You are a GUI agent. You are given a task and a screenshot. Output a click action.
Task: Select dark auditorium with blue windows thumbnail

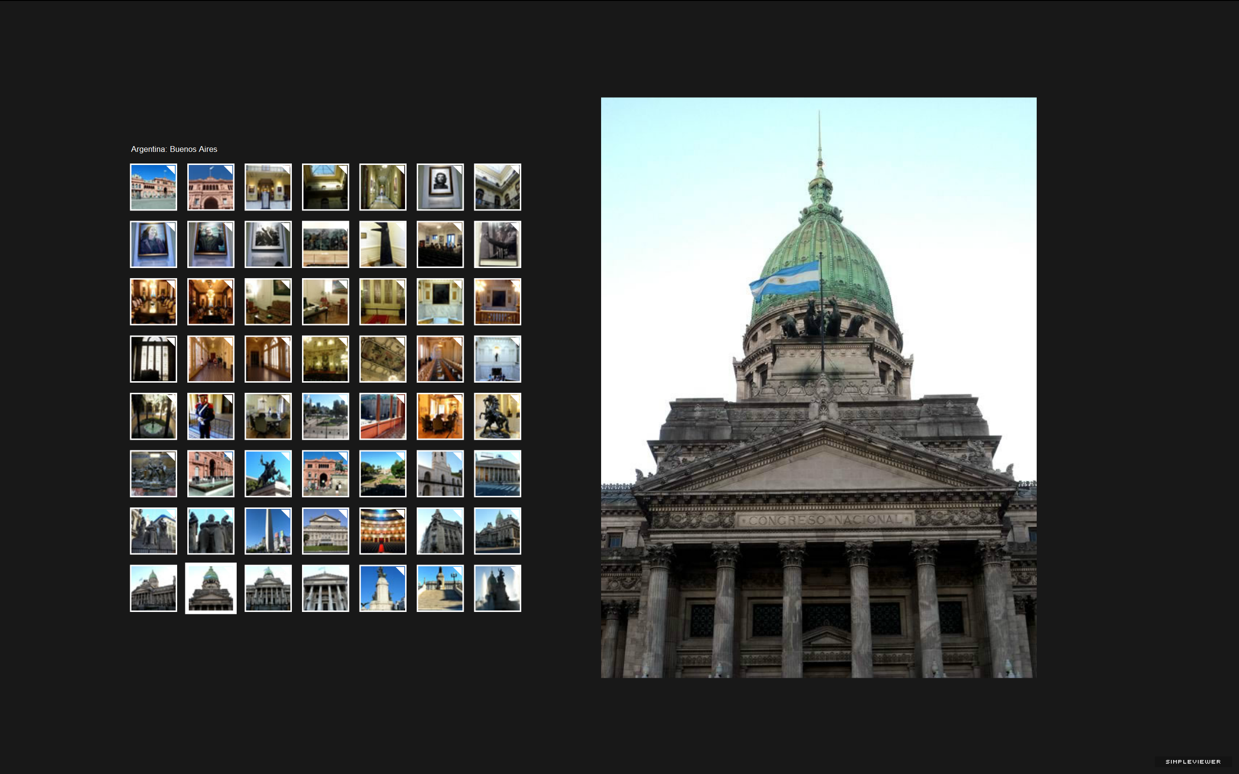440,244
